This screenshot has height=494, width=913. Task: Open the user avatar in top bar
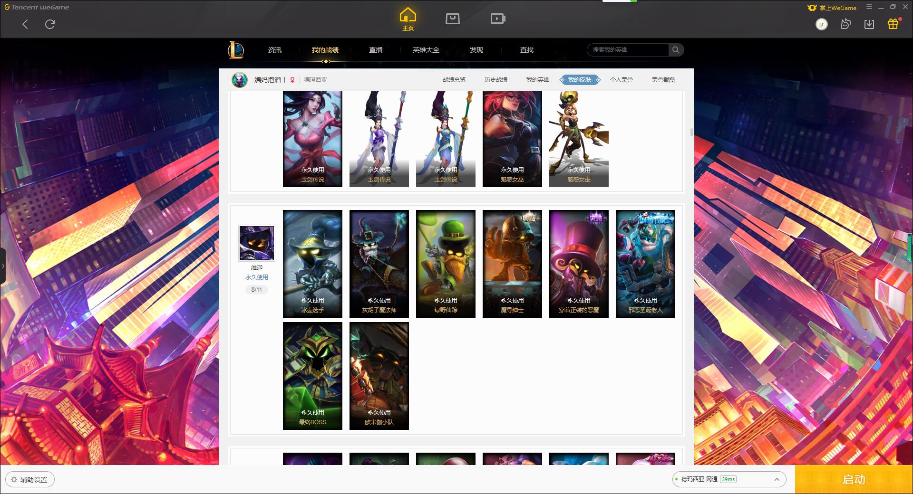click(x=822, y=24)
